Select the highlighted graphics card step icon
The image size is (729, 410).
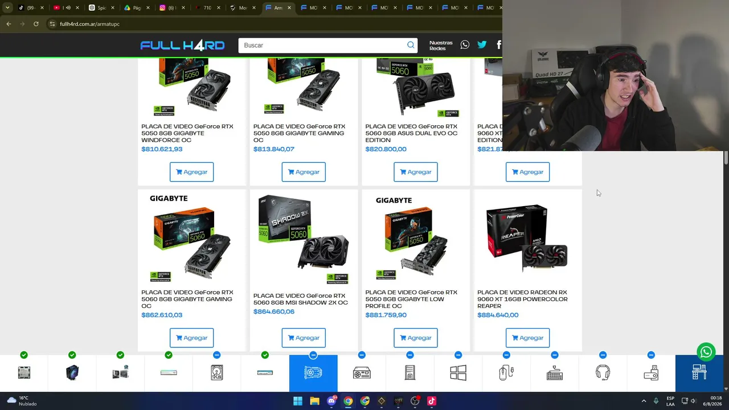coord(313,373)
